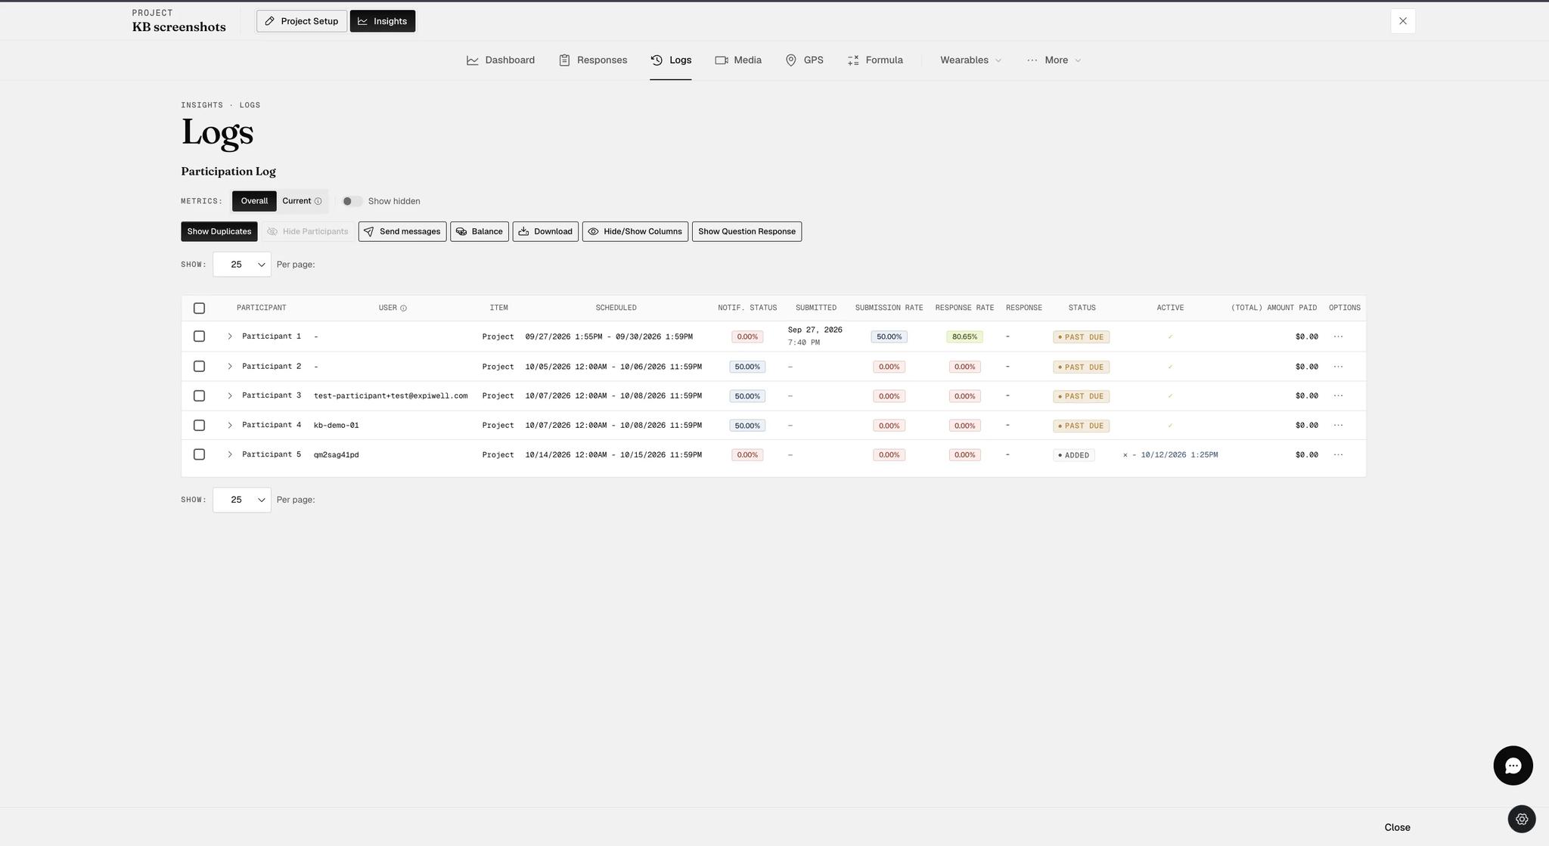Open the Insights chart button
1549x846 pixels.
(383, 21)
